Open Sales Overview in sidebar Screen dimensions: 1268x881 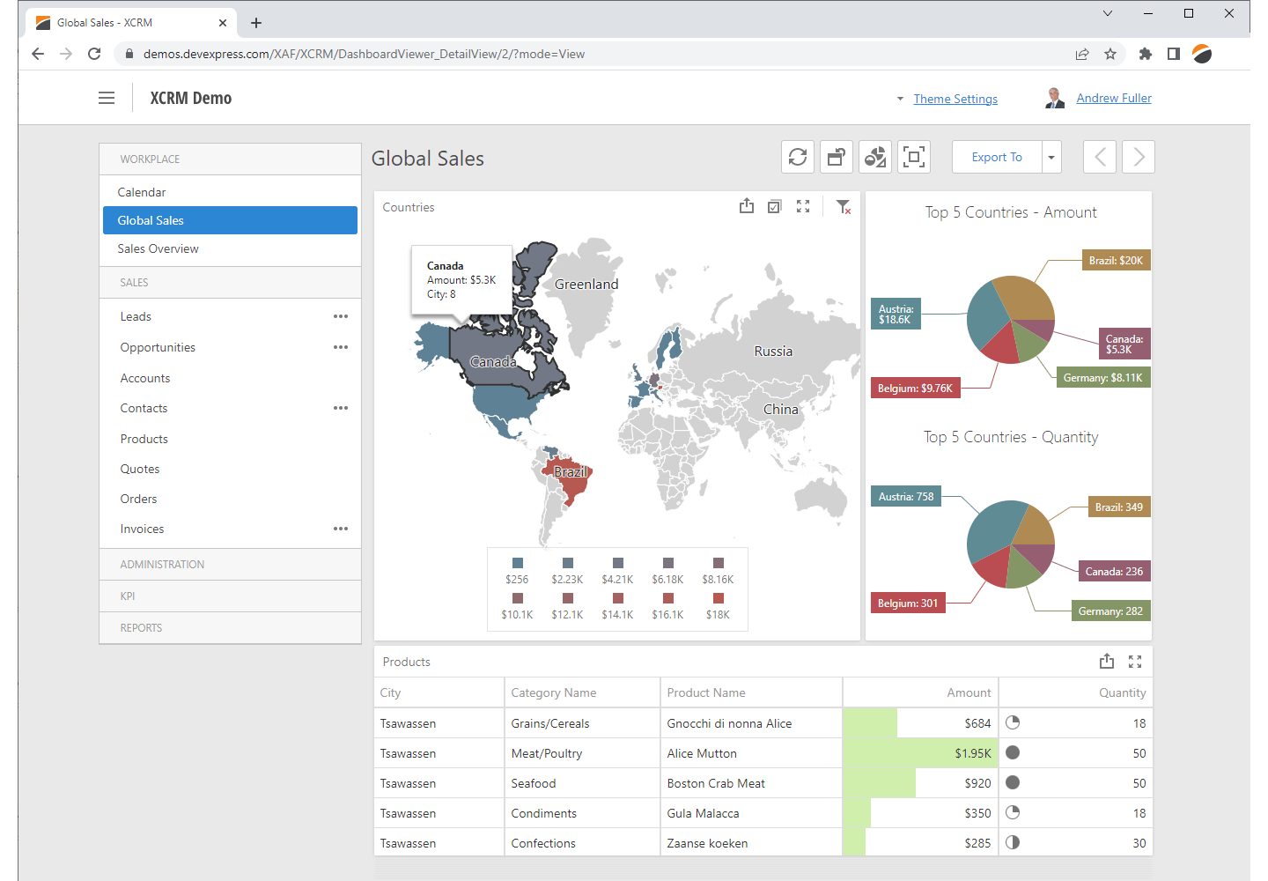pyautogui.click(x=158, y=248)
